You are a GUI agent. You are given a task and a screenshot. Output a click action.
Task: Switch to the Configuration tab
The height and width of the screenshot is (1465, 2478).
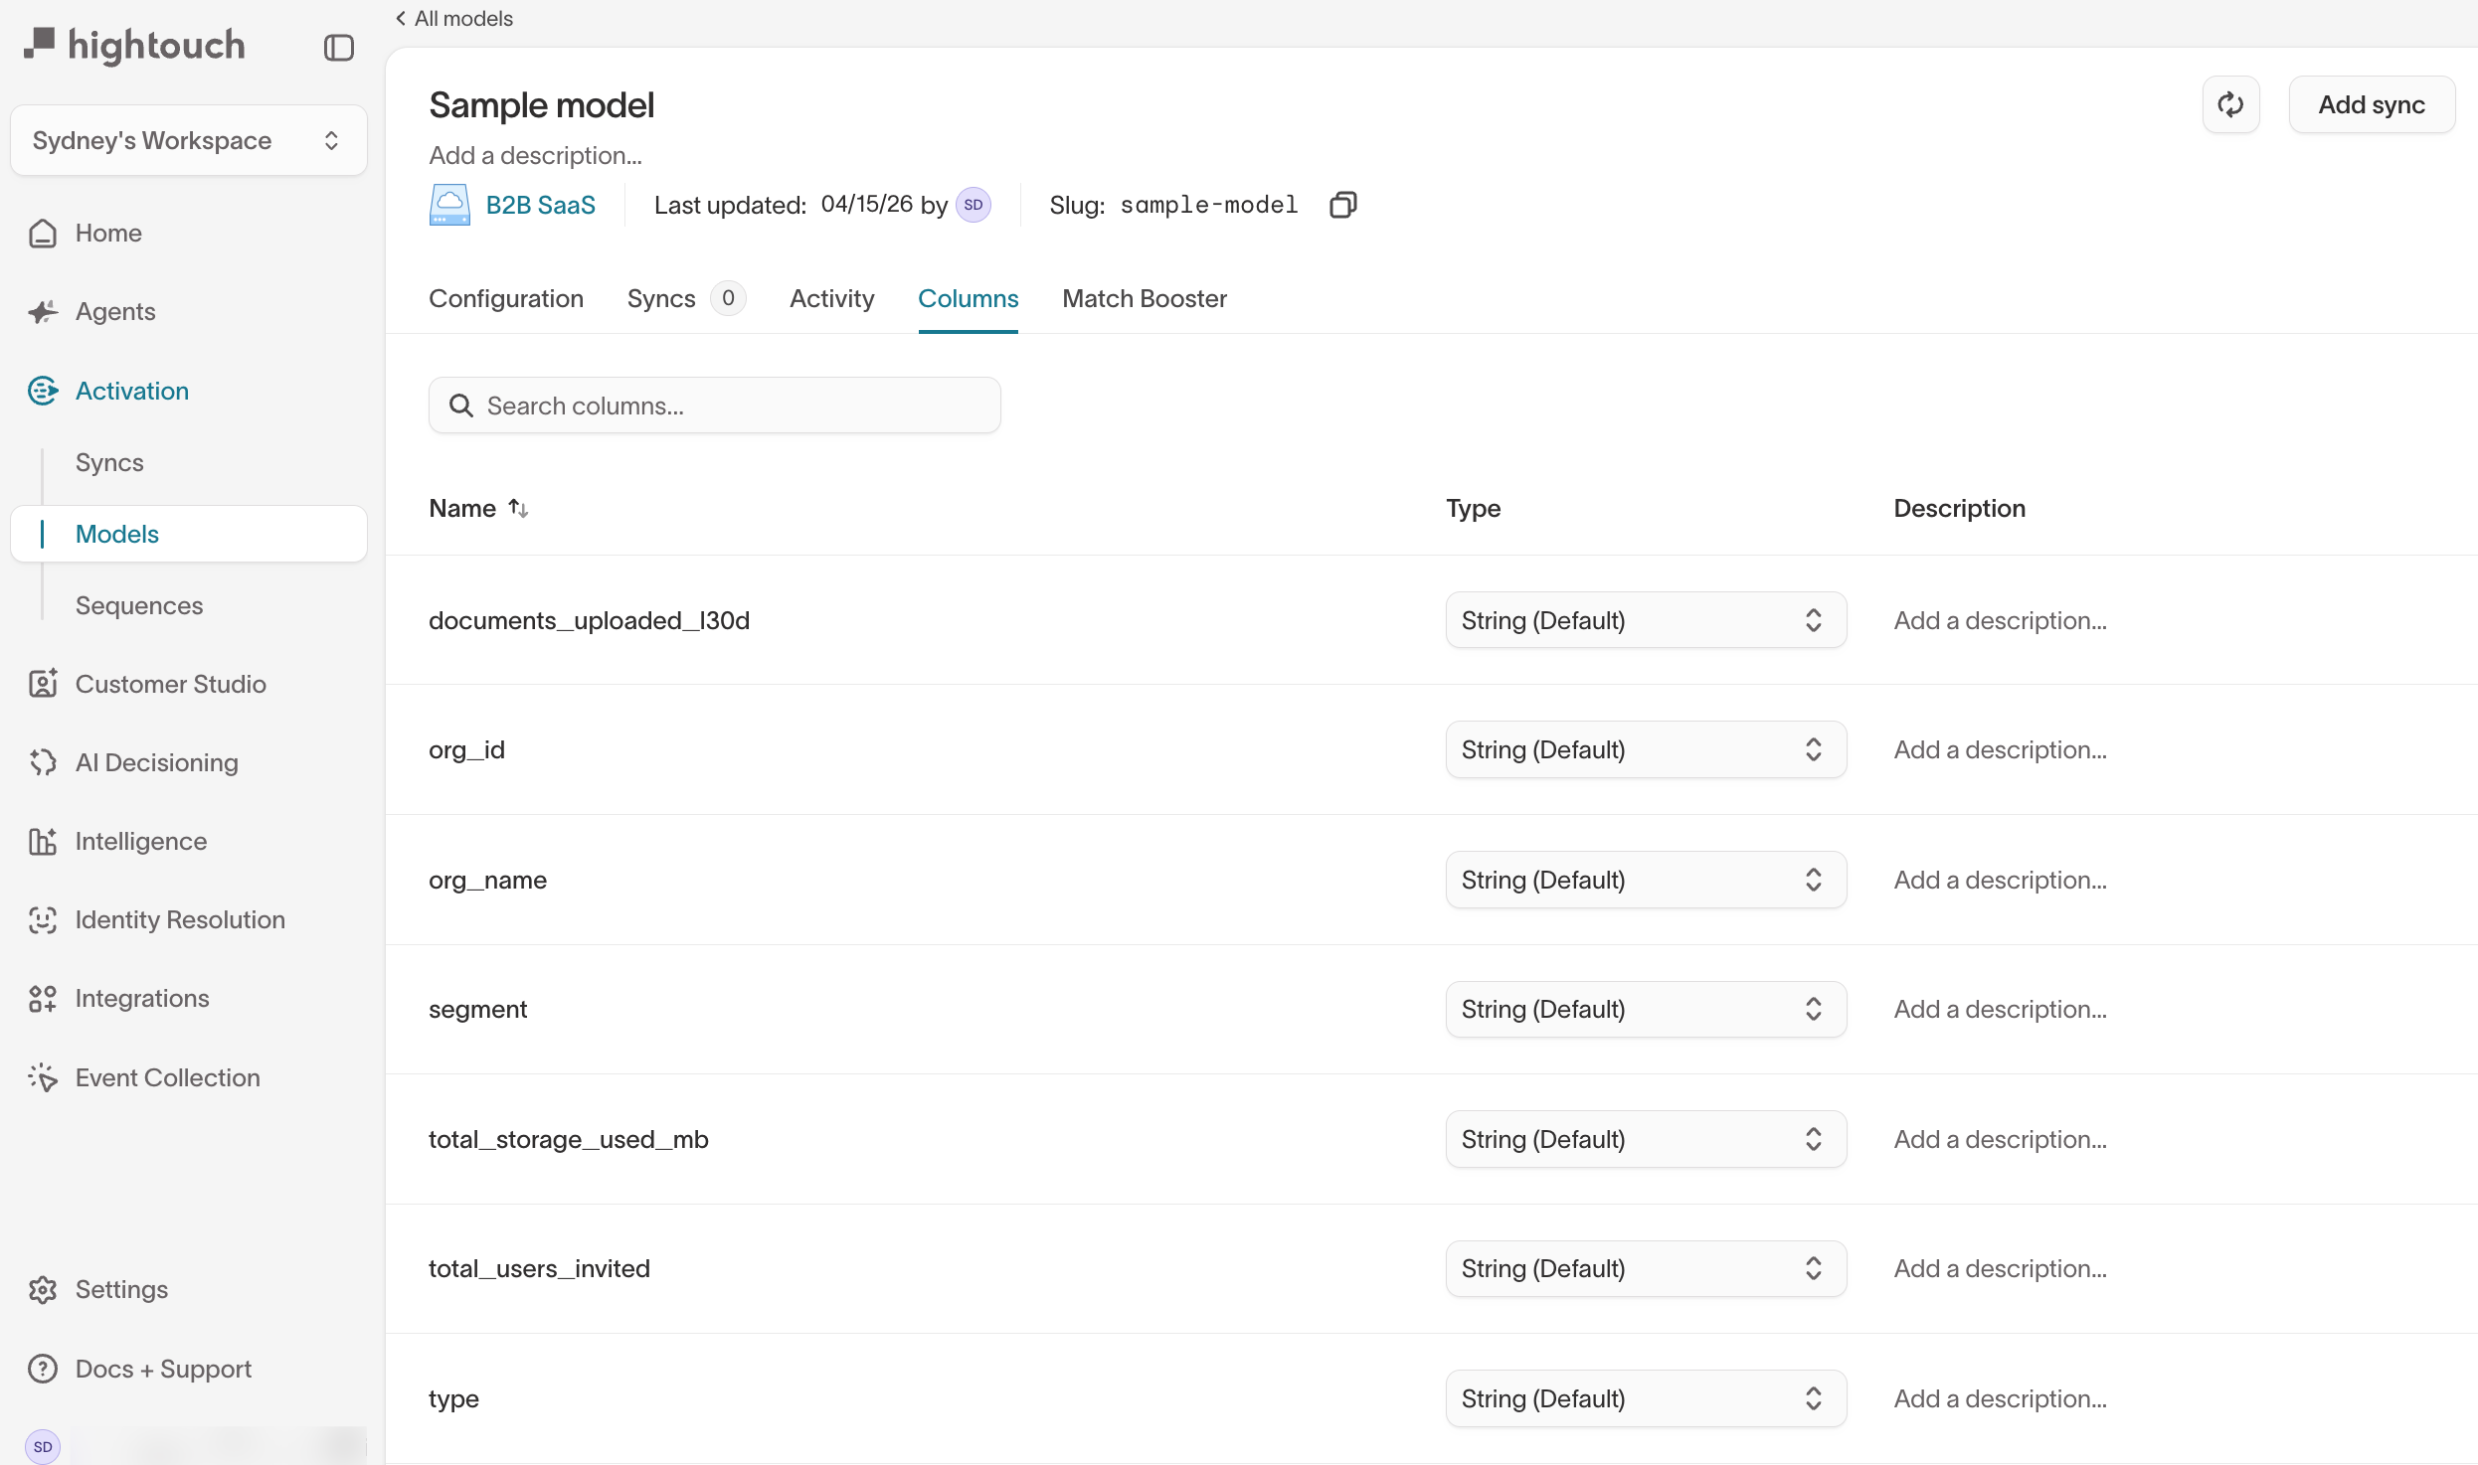tap(505, 298)
